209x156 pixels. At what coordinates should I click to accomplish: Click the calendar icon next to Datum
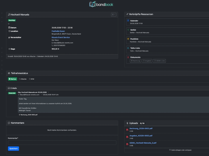[x=9, y=28]
